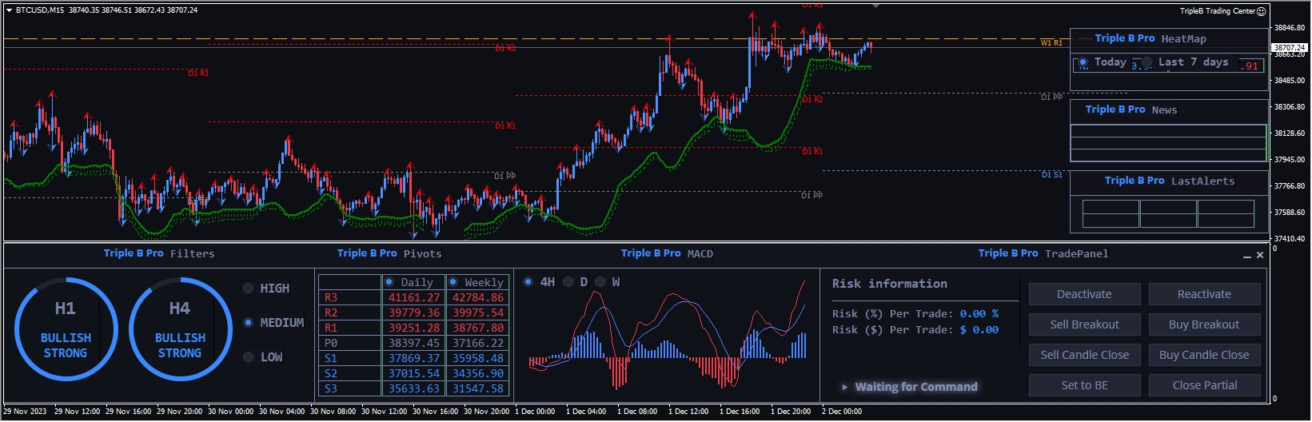Screen dimensions: 1312x422
Task: Click Risk ($) Per Trade value $ 0.00
Action: [979, 330]
